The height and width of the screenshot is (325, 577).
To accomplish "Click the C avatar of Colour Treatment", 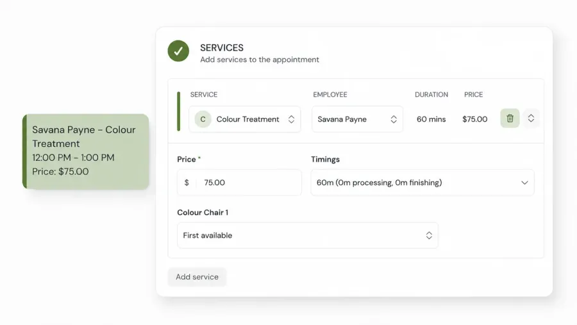I will [203, 119].
